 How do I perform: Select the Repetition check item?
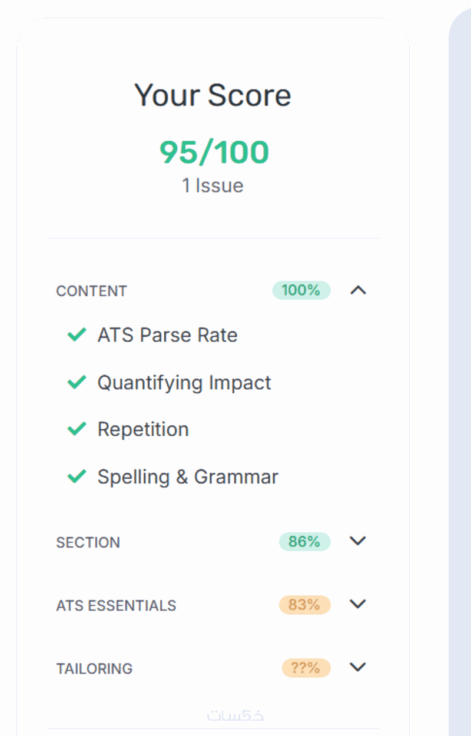point(143,429)
